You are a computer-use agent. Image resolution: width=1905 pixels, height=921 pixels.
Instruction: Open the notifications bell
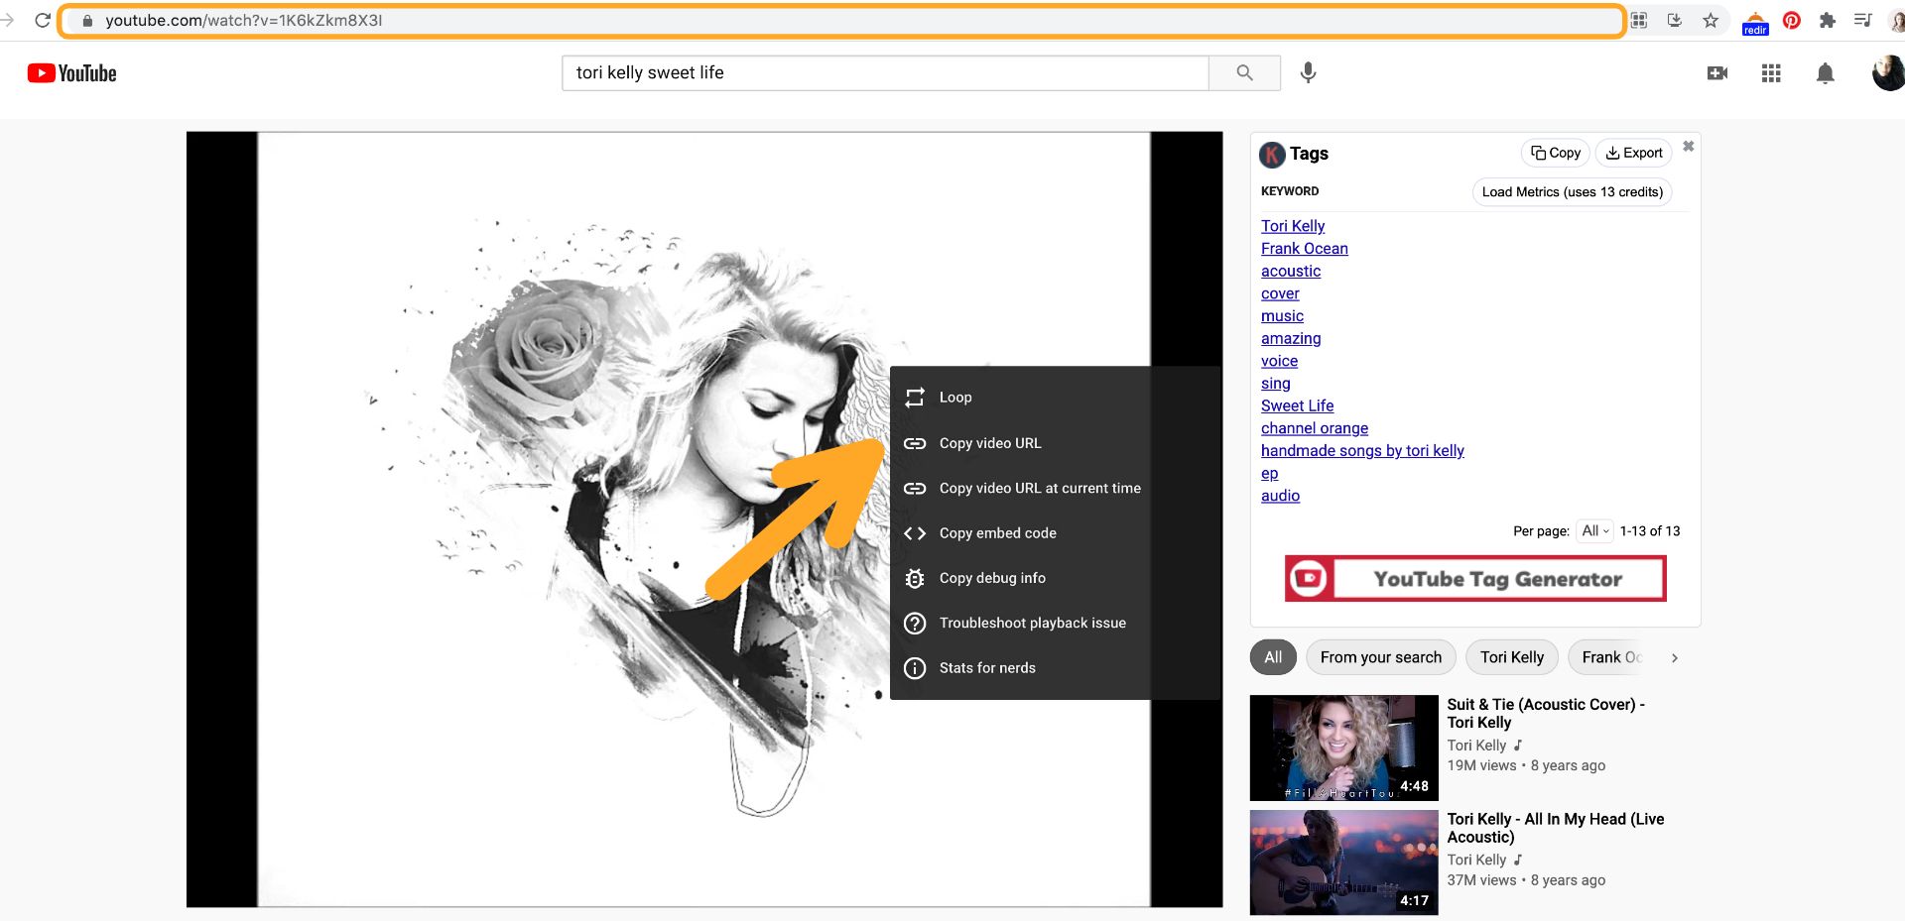coord(1824,73)
